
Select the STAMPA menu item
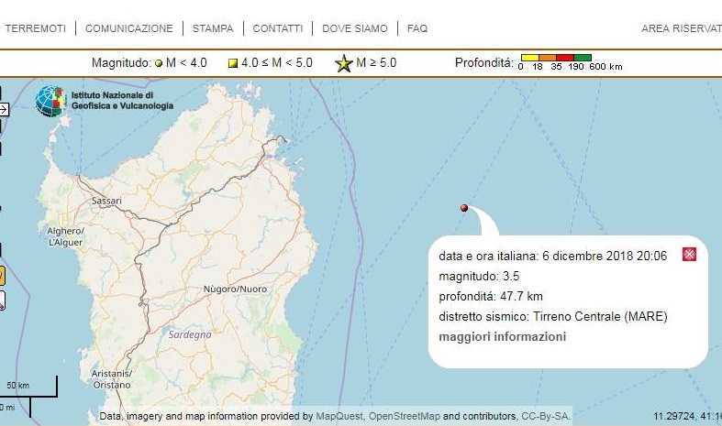tap(213, 28)
